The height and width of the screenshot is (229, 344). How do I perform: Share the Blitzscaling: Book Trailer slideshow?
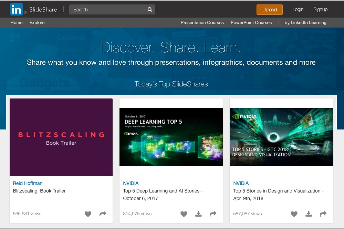click(103, 214)
